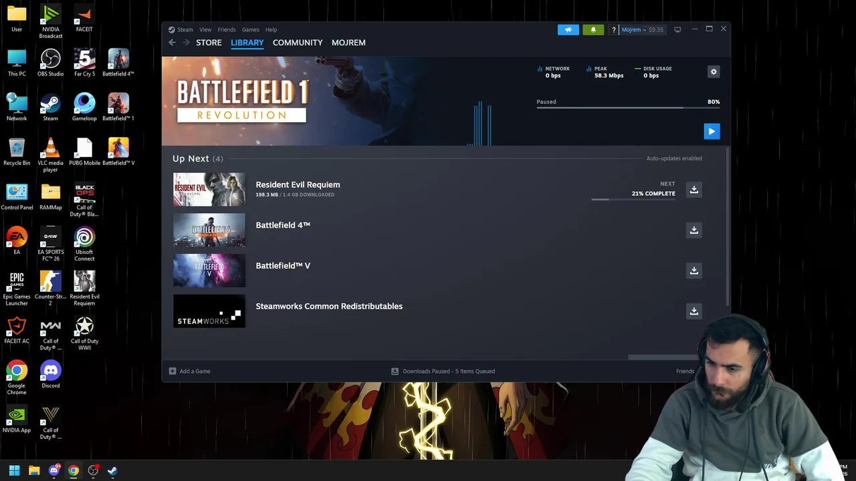
Task: Open the Friends menu
Action: pyautogui.click(x=227, y=29)
